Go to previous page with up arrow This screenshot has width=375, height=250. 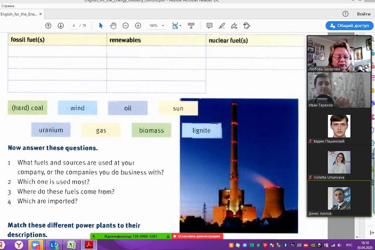tap(48, 25)
